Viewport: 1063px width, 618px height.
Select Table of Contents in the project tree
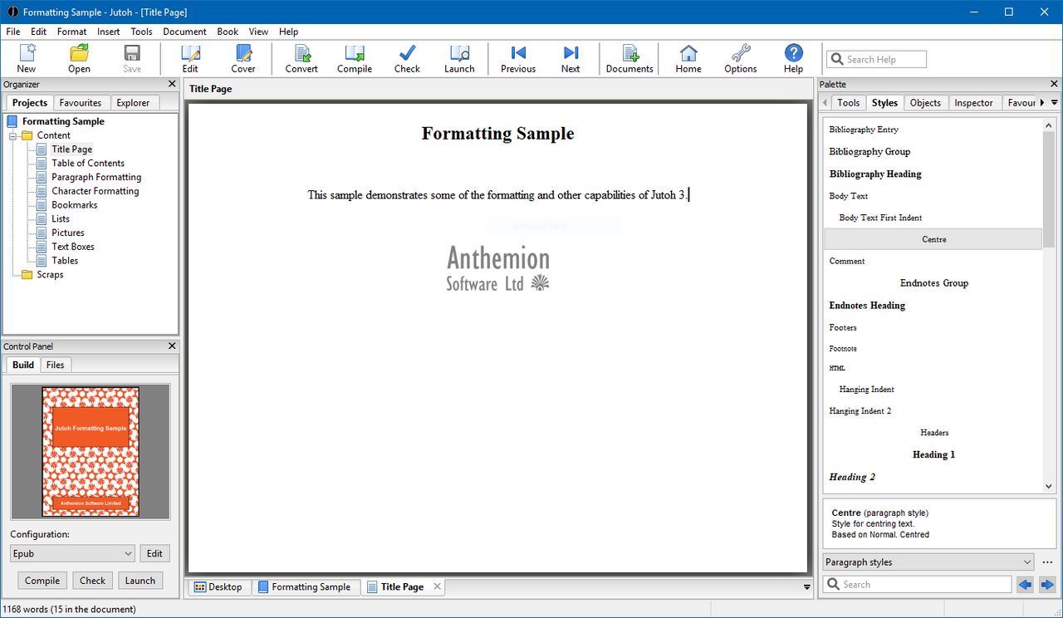point(88,164)
